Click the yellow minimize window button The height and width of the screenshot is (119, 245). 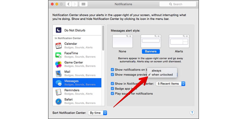[57, 4]
